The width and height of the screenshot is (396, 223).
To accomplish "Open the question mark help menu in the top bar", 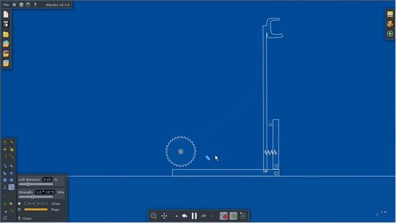I will (x=35, y=4).
